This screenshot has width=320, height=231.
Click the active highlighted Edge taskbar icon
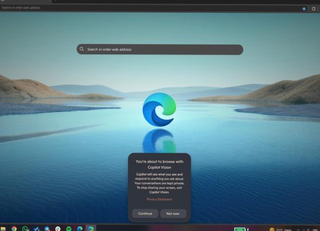click(91, 228)
